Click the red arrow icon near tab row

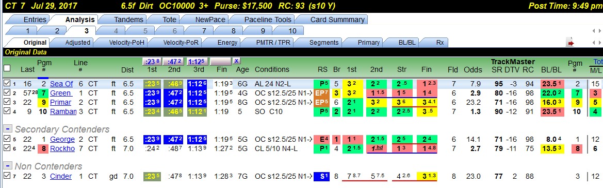[x=571, y=43]
